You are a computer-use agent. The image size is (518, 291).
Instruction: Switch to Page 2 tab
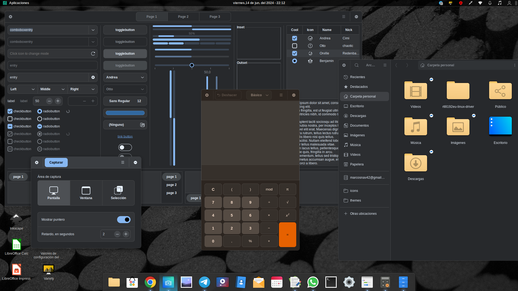[x=183, y=17]
